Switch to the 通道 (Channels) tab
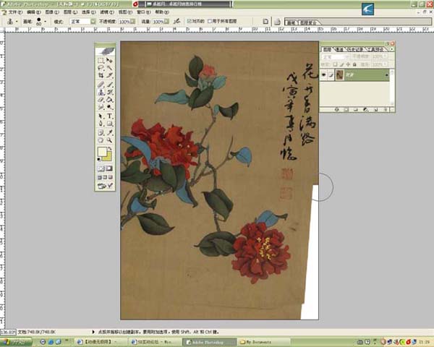Screen dimensions: 434x347 (339, 50)
